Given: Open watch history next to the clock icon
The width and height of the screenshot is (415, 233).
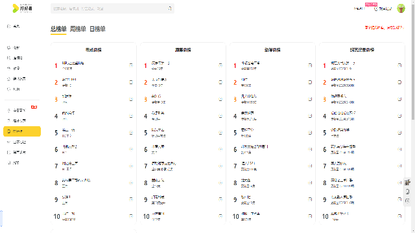Looking at the screenshot, I should pos(383,8).
